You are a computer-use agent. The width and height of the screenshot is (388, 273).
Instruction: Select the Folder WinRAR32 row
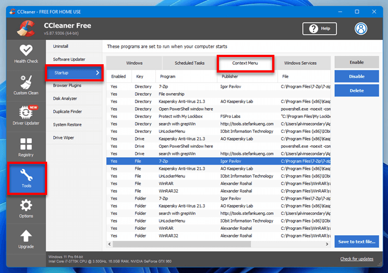(218, 236)
